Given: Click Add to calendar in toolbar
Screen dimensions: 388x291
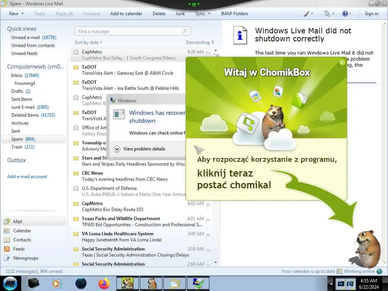Looking at the screenshot, I should pyautogui.click(x=126, y=14).
